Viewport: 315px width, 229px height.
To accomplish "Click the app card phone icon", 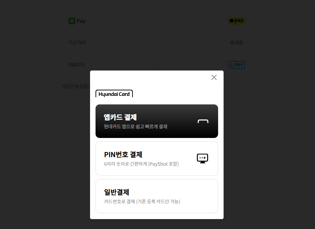I will [203, 121].
